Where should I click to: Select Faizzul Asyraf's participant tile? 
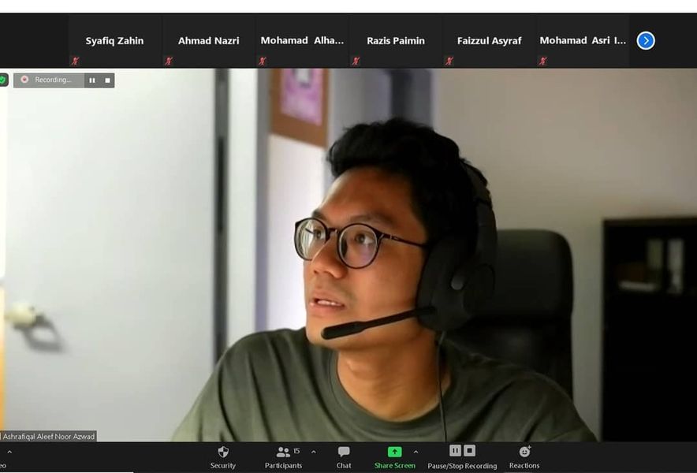[489, 41]
